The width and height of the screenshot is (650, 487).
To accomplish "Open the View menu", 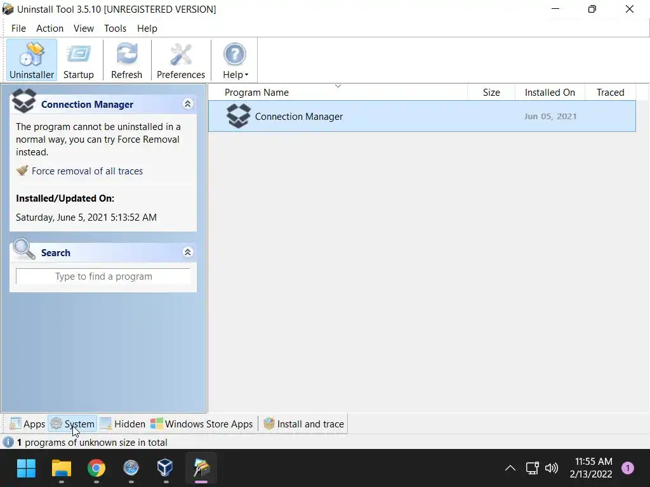I will tap(84, 28).
